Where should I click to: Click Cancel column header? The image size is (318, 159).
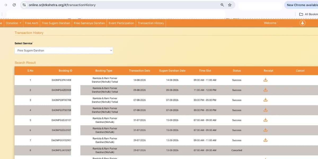[300, 71]
